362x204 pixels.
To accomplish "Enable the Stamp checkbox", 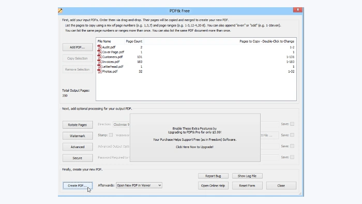I will tap(111, 135).
